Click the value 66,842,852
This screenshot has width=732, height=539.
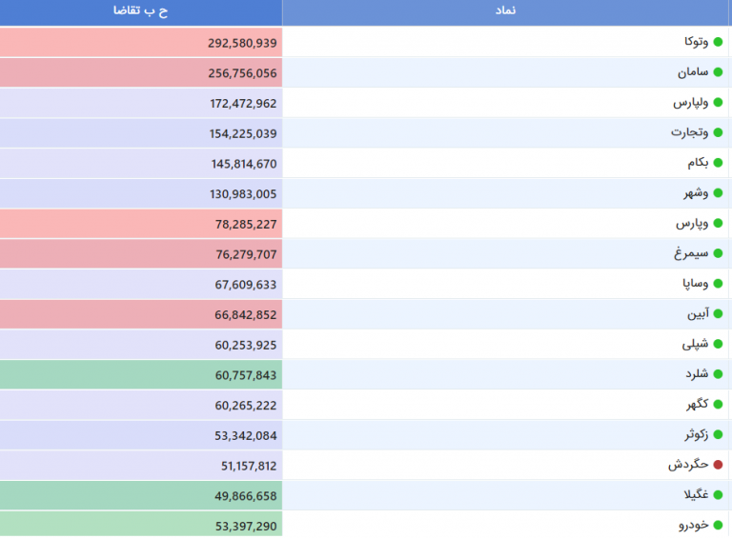(246, 314)
